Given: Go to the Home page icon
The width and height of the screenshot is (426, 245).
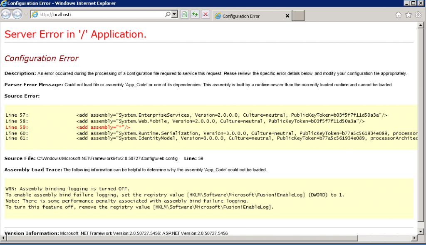Looking at the screenshot, I should [x=398, y=15].
